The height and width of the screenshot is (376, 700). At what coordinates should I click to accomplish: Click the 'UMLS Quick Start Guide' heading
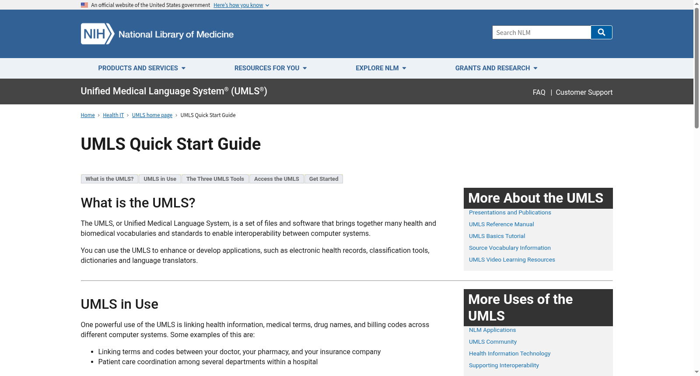click(x=171, y=144)
